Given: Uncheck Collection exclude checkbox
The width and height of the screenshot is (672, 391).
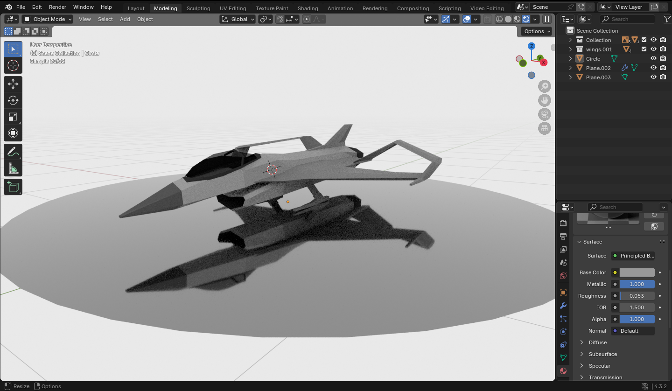Looking at the screenshot, I should point(644,40).
